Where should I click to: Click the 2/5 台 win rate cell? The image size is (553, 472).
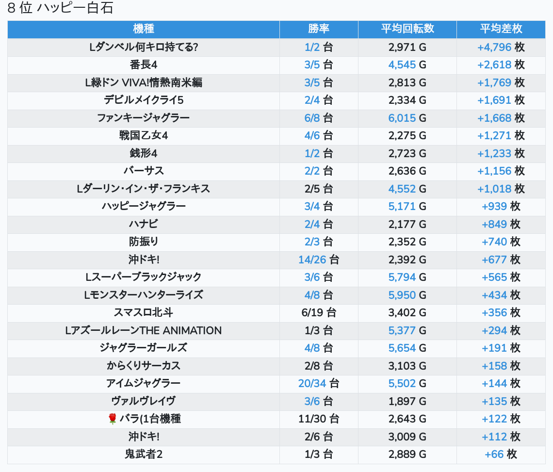319,189
